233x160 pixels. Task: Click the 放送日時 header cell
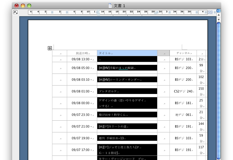[x=82, y=53]
